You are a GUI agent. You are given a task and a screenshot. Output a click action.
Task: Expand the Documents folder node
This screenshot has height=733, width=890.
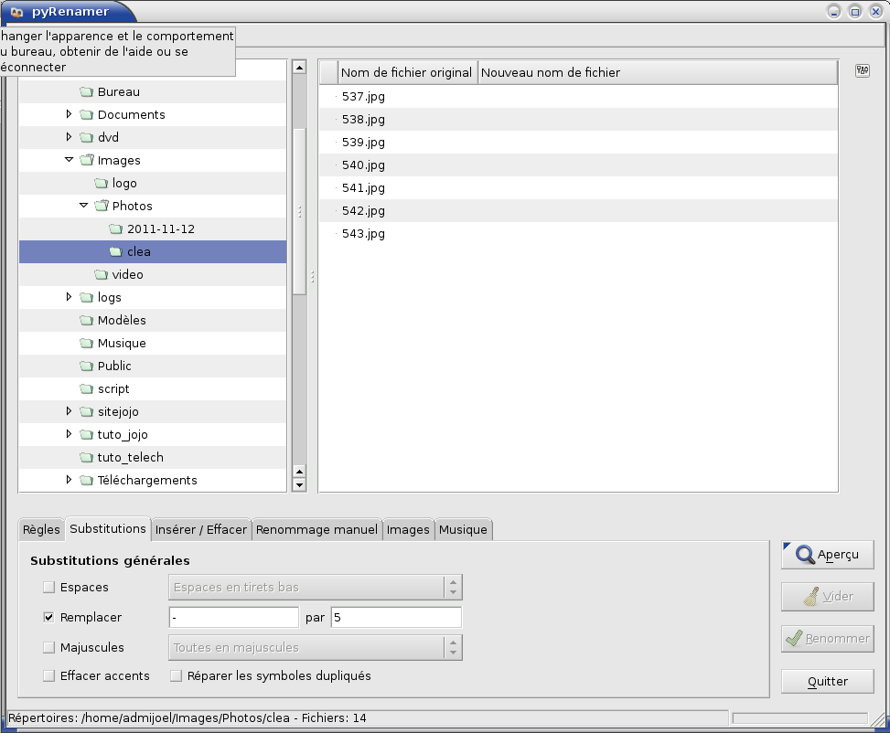(x=69, y=114)
